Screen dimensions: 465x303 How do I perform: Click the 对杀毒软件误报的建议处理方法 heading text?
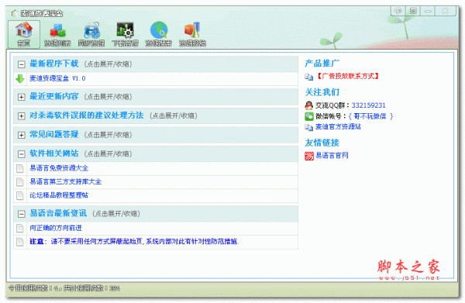tap(87, 115)
